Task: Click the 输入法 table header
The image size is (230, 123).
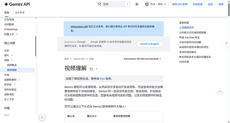Action: [x=71, y=116]
